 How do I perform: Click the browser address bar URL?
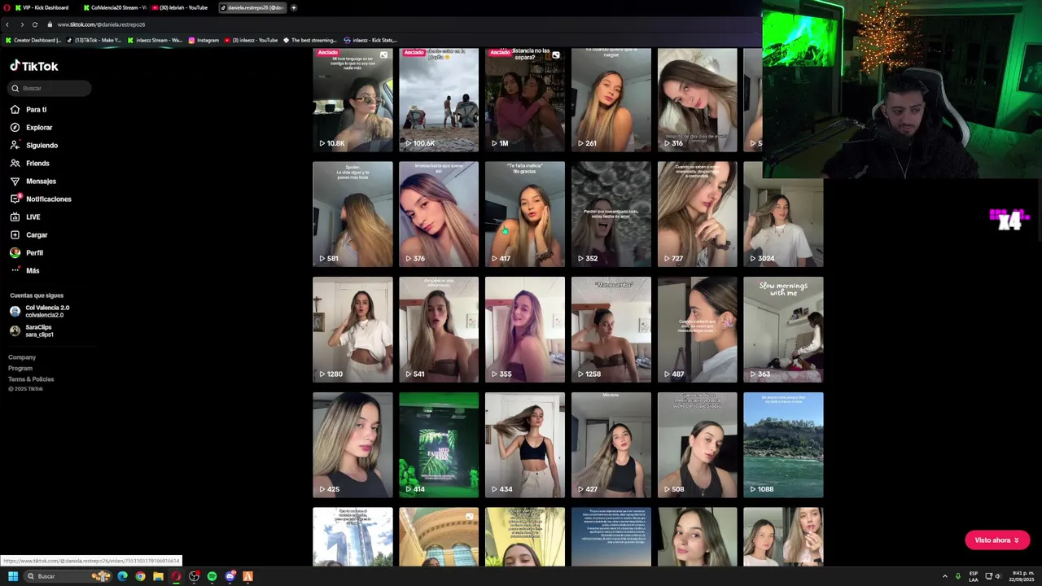(x=101, y=24)
